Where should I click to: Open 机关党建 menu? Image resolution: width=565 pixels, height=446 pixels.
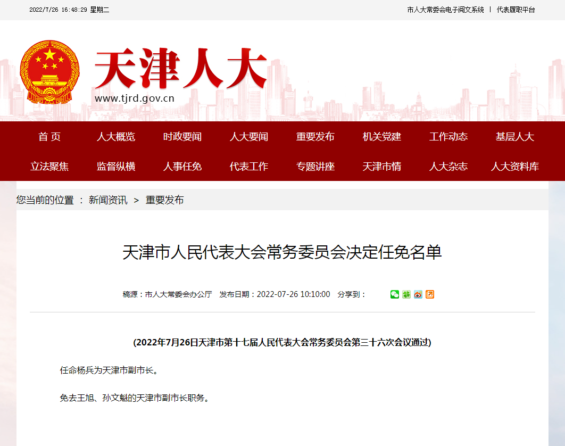[x=382, y=137]
